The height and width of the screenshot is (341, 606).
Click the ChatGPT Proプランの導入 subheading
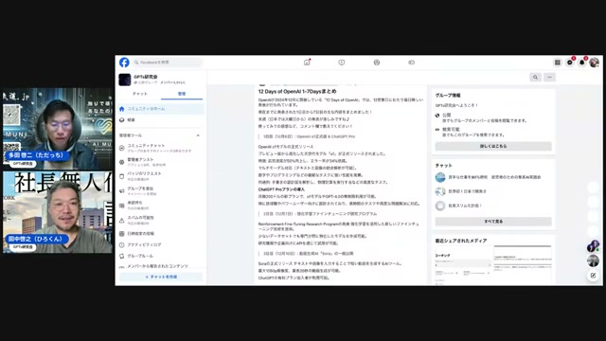(281, 189)
